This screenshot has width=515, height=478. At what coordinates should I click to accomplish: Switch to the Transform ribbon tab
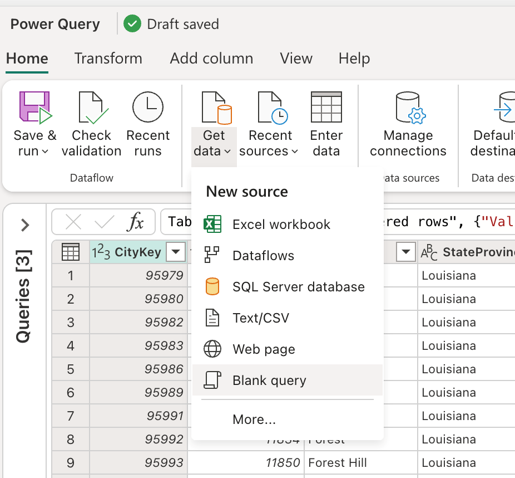pyautogui.click(x=108, y=58)
